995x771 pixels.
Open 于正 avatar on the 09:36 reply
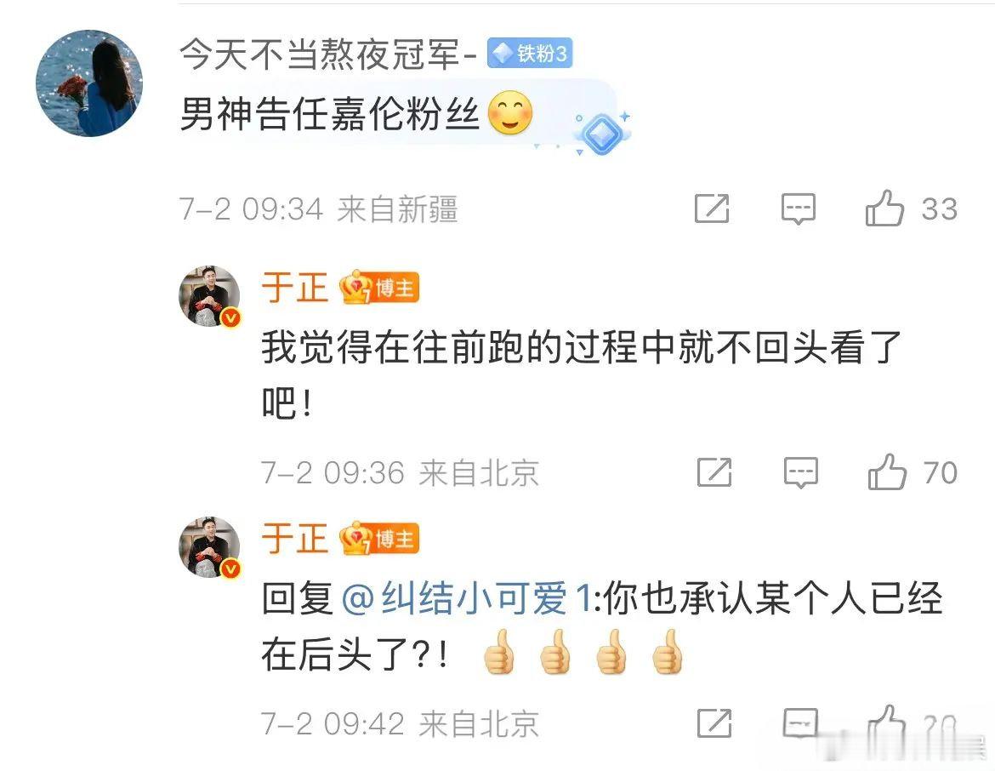point(209,296)
